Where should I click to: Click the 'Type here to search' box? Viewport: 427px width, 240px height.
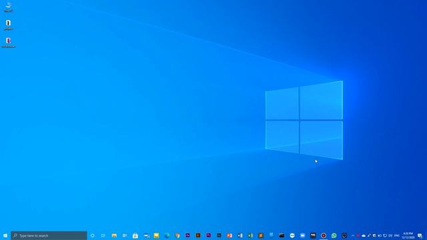click(49, 235)
